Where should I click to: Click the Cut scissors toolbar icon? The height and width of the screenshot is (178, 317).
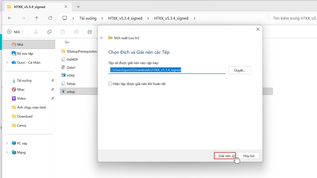pyautogui.click(x=36, y=32)
